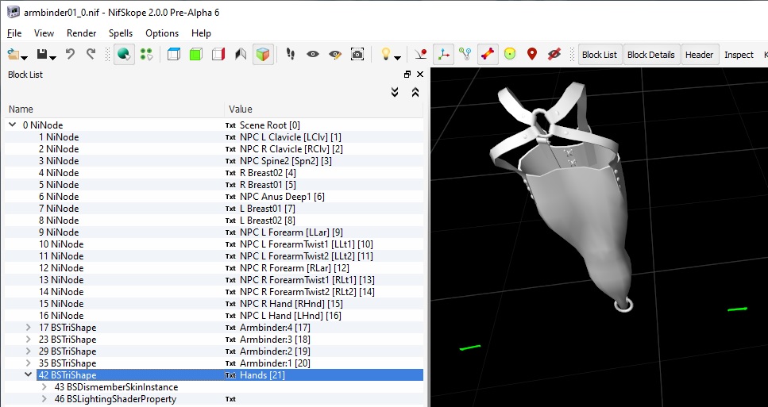
Task: Select the Select Vertices tool with green dots
Action: coord(146,54)
